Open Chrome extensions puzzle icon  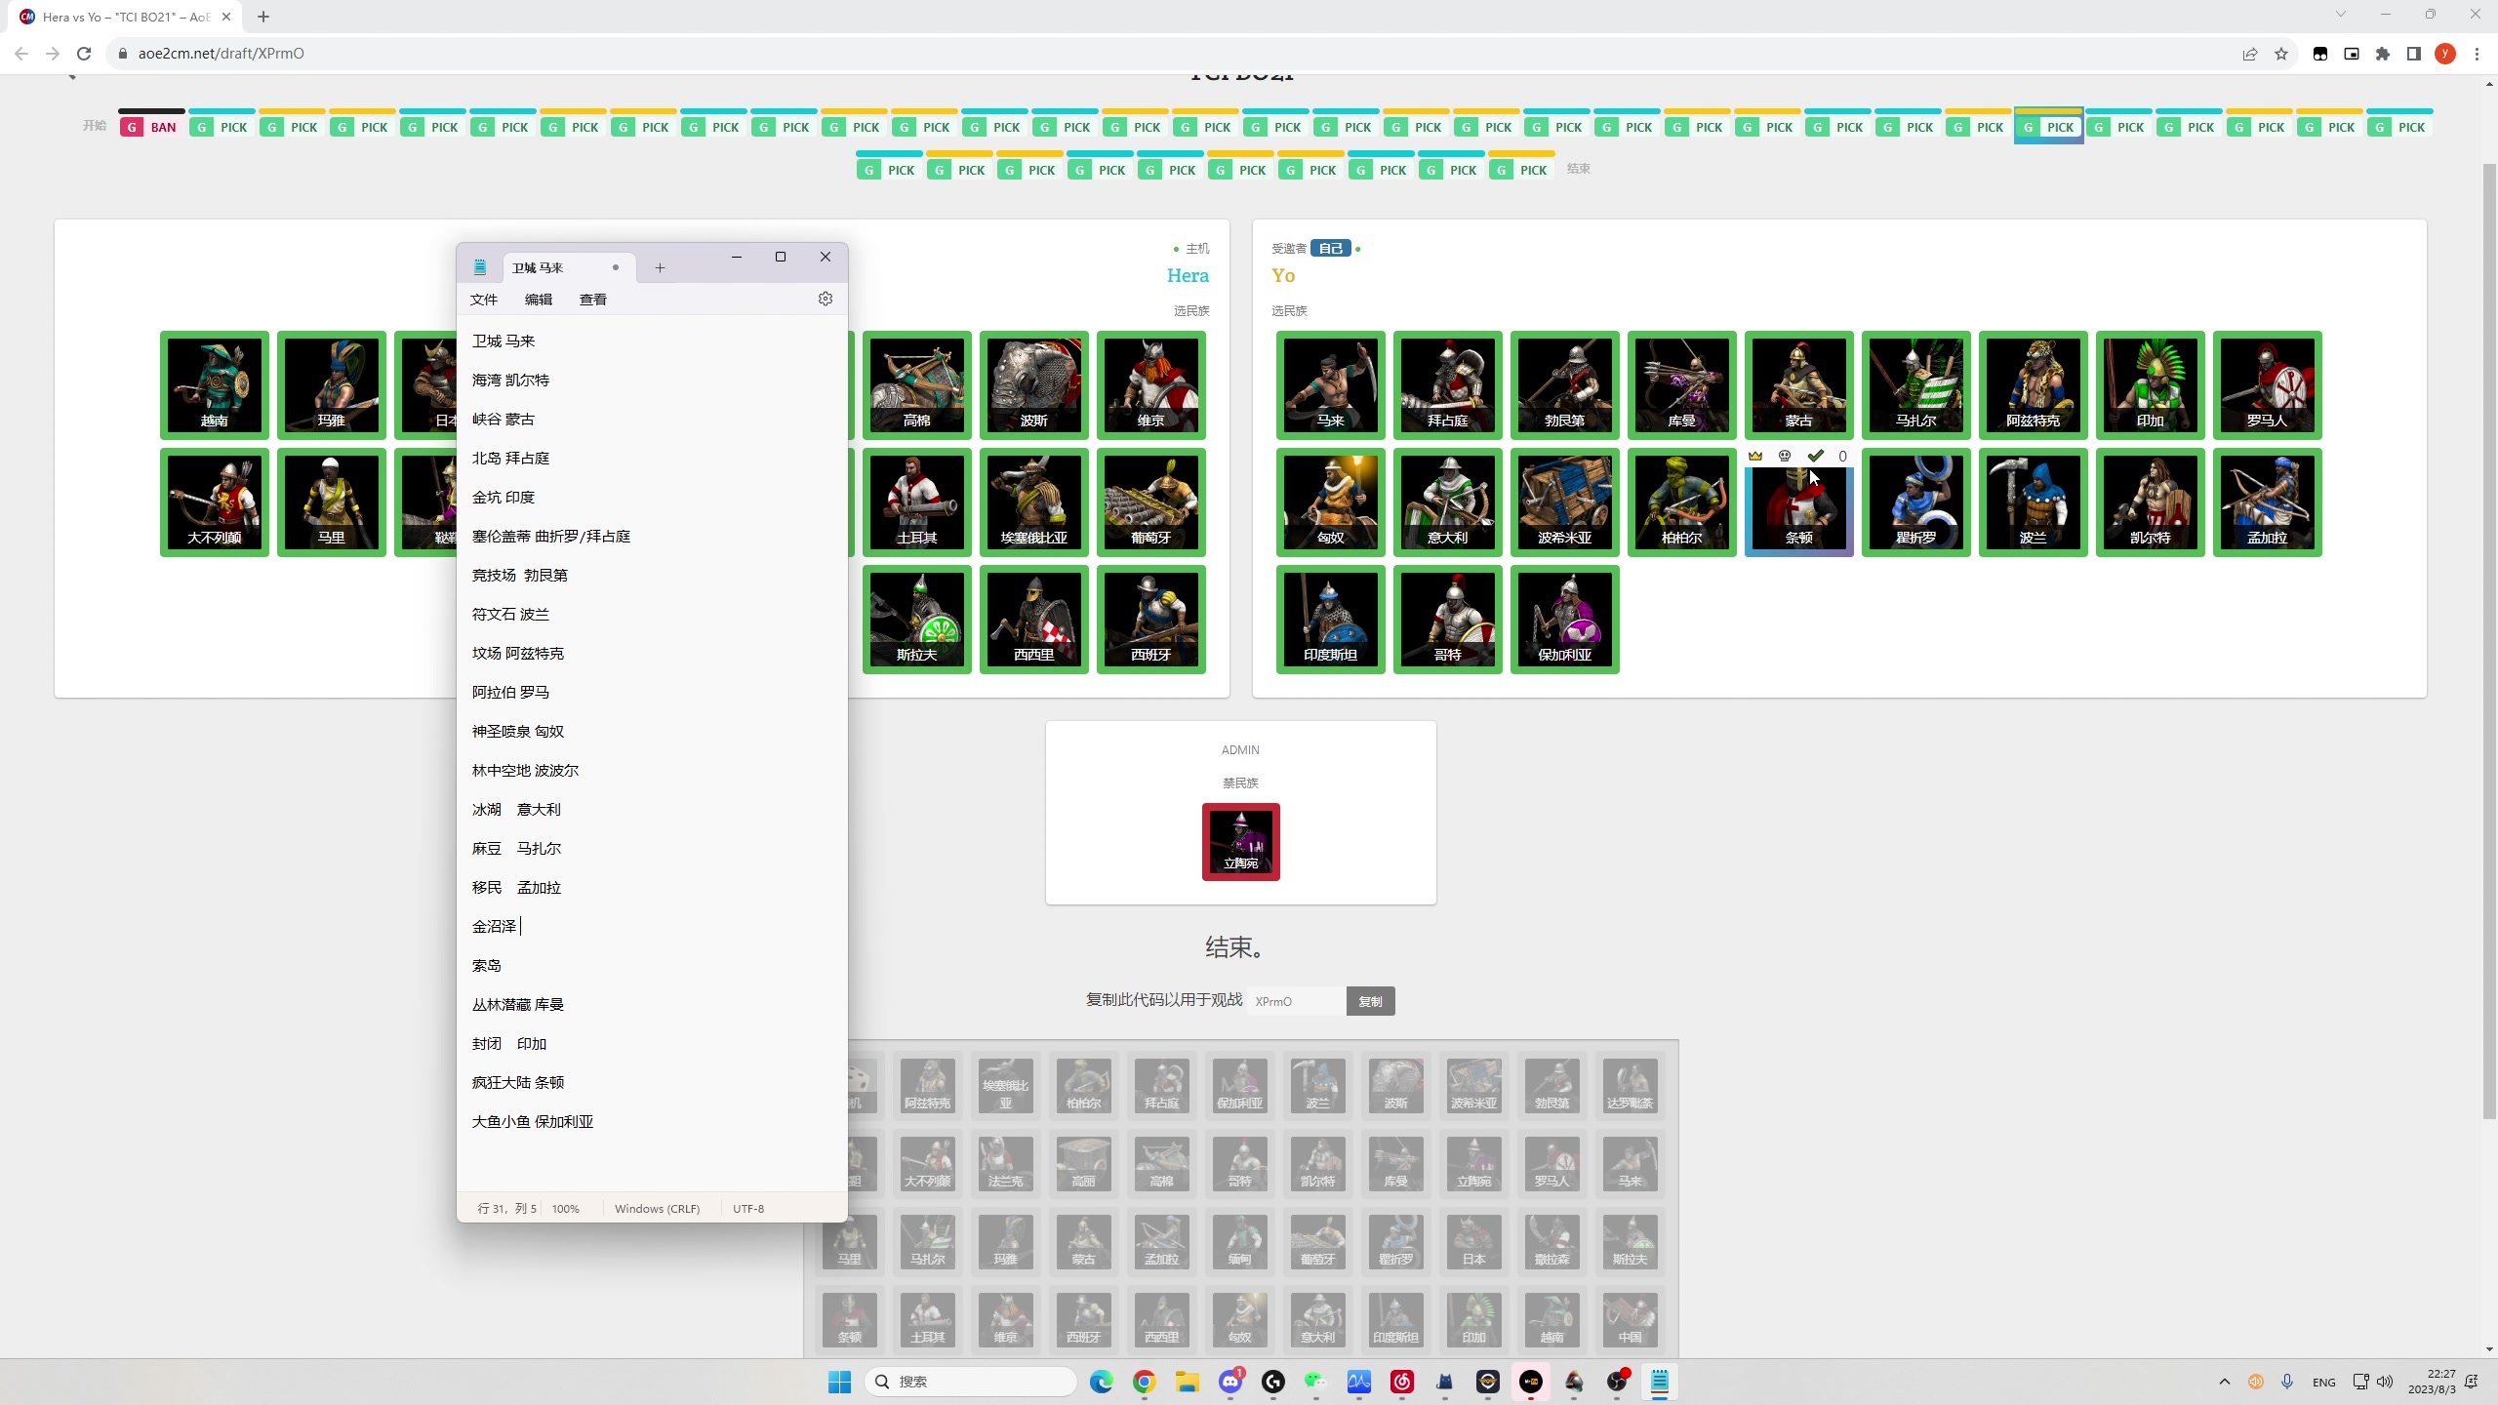pos(2383,54)
